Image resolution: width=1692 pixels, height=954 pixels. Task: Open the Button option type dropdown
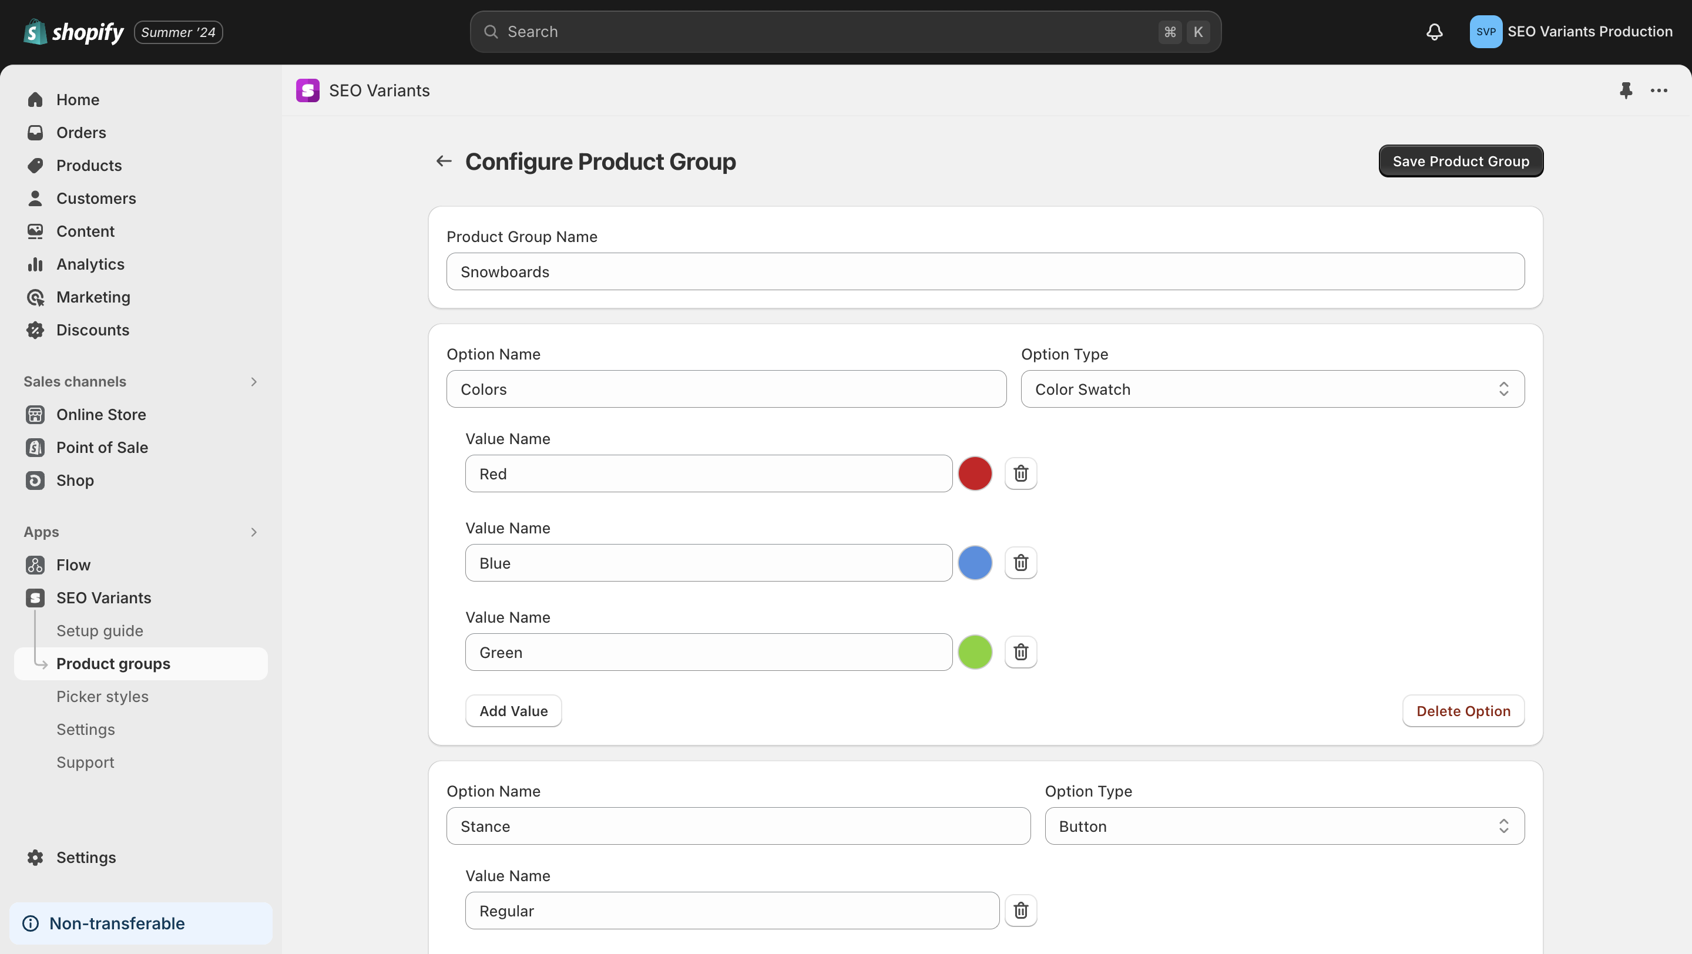click(x=1284, y=826)
